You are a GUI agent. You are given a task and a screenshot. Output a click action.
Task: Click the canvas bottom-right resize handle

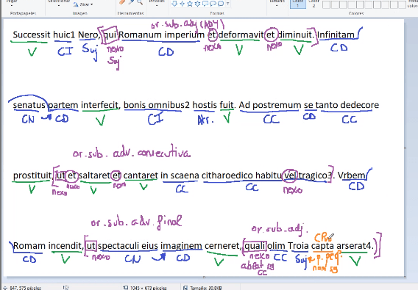[405, 277]
